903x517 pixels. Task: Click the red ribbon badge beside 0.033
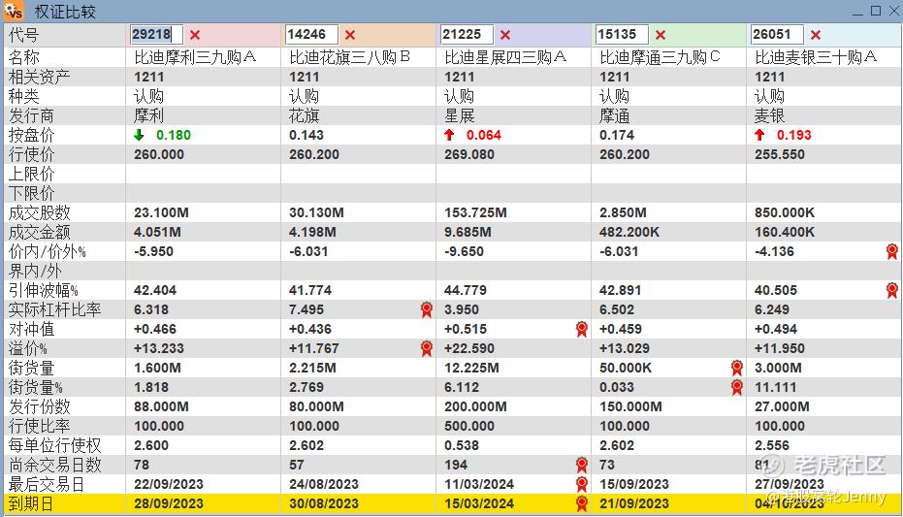pos(736,387)
